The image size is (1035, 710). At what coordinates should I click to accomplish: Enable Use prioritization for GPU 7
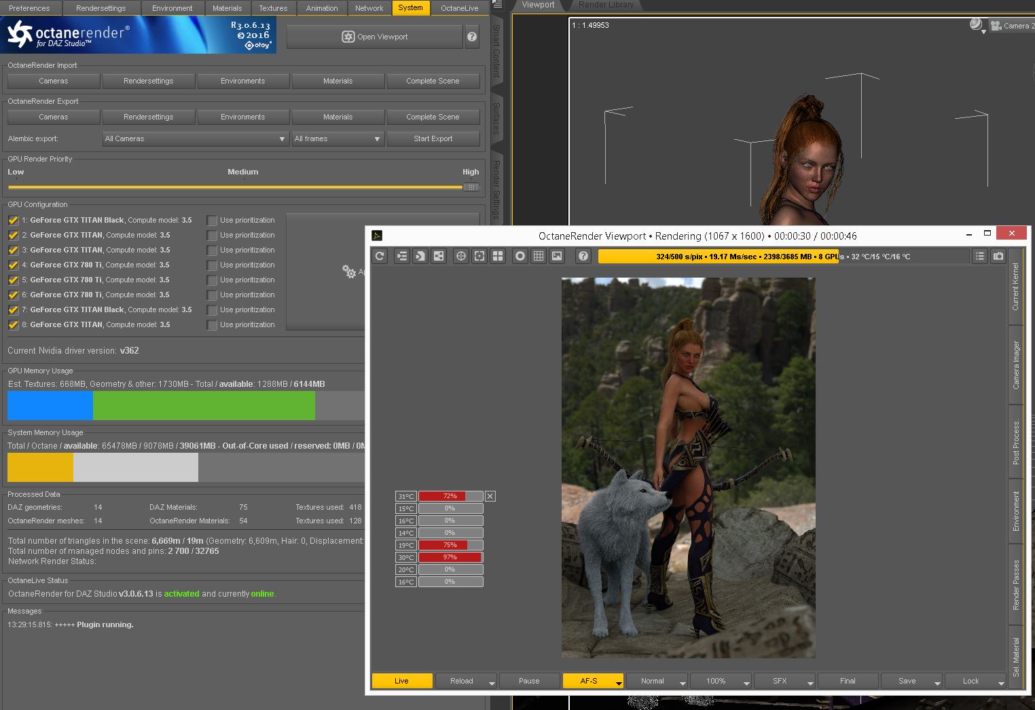coord(212,310)
